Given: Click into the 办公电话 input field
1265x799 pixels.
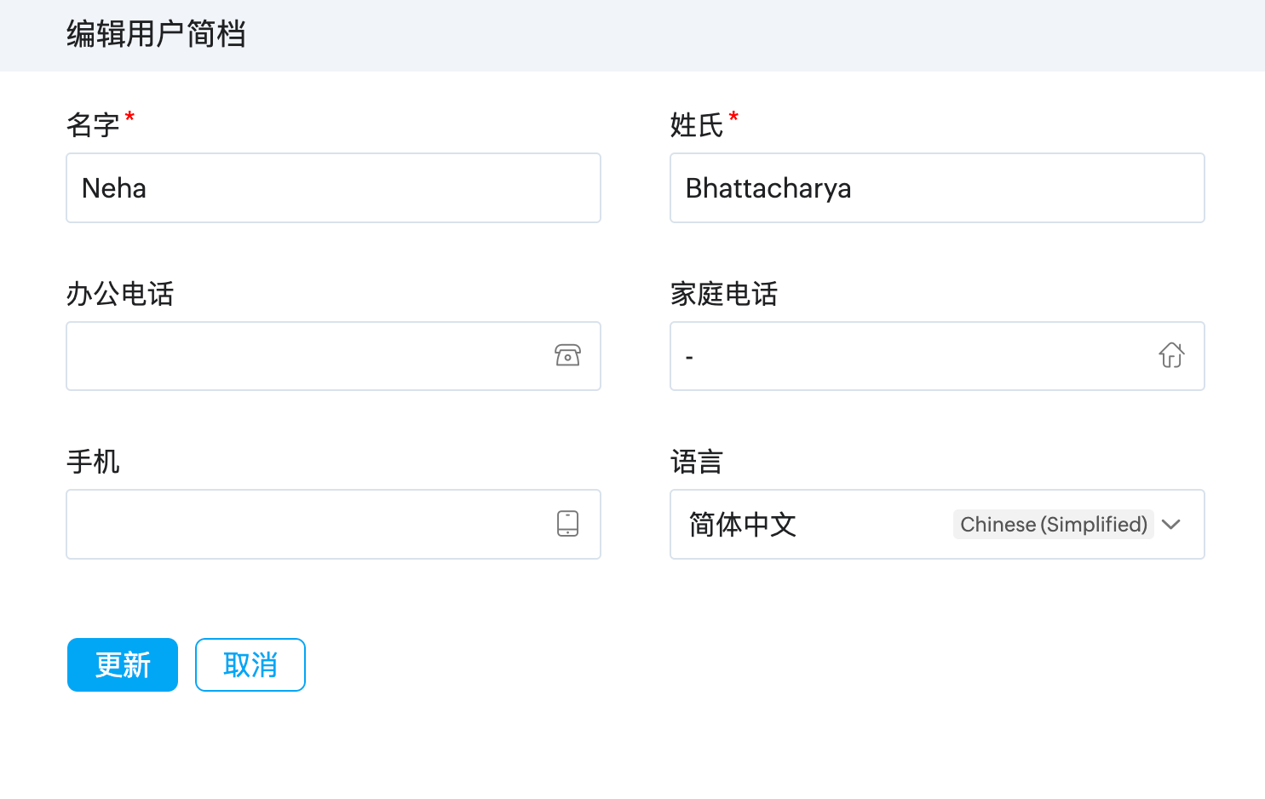Looking at the screenshot, I should click(x=307, y=356).
